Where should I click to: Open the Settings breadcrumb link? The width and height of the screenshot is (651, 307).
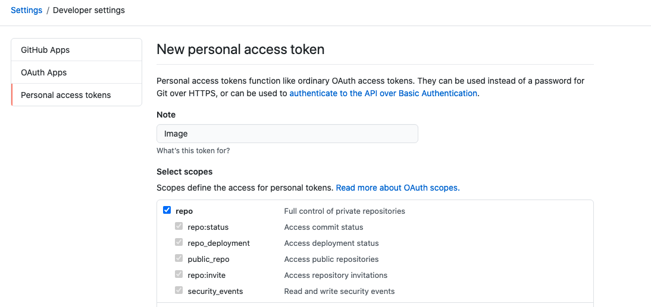[26, 10]
